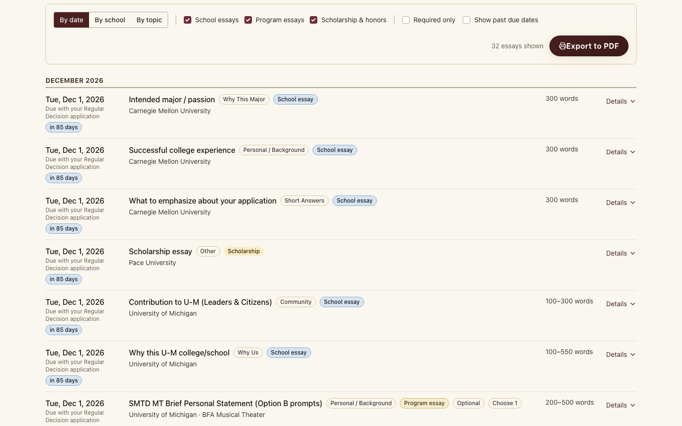Click the Why Us topic tag
Viewport: 682px width, 426px height.
248,353
